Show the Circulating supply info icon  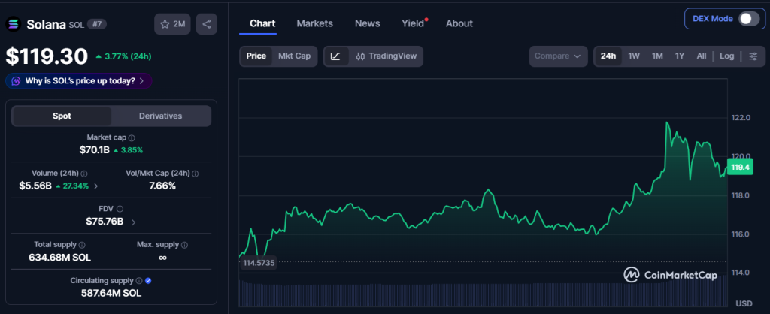(139, 281)
